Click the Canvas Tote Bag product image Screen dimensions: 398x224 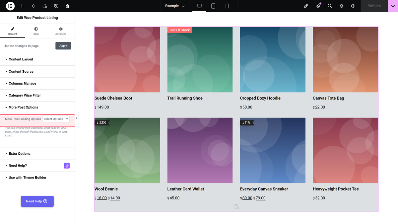(345, 60)
